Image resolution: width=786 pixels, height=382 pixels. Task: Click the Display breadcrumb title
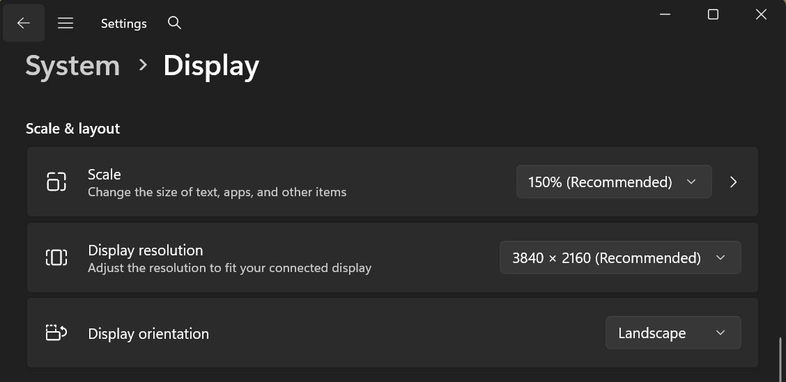point(211,65)
